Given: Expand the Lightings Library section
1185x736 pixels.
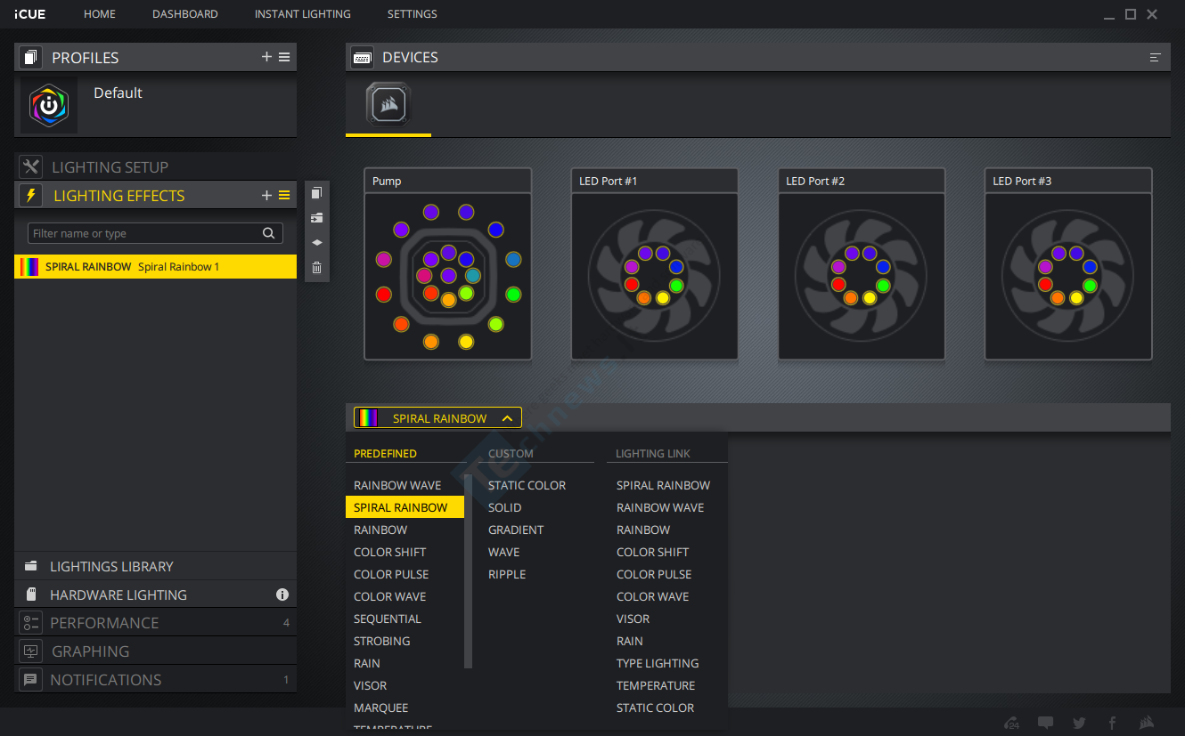Looking at the screenshot, I should [x=155, y=566].
